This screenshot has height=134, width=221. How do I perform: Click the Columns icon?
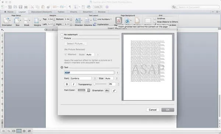pyautogui.click(x=87, y=21)
